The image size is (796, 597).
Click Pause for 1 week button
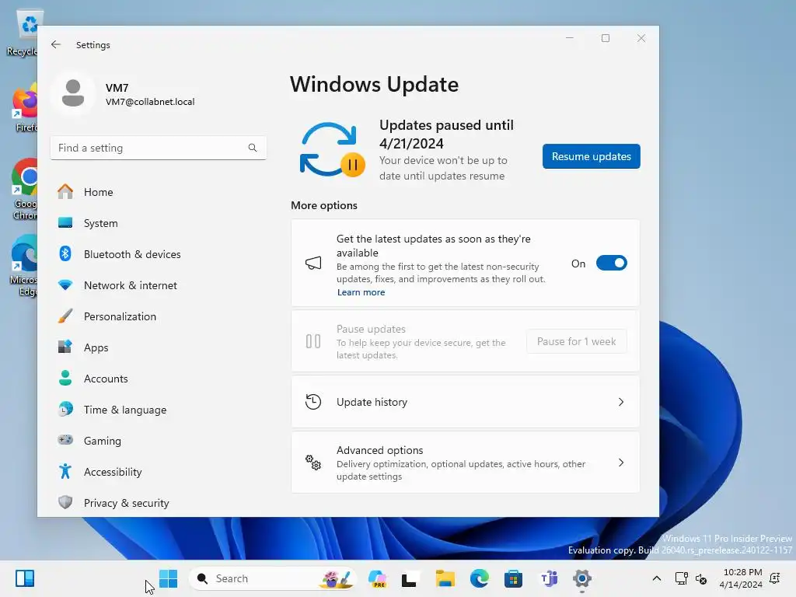pos(576,341)
